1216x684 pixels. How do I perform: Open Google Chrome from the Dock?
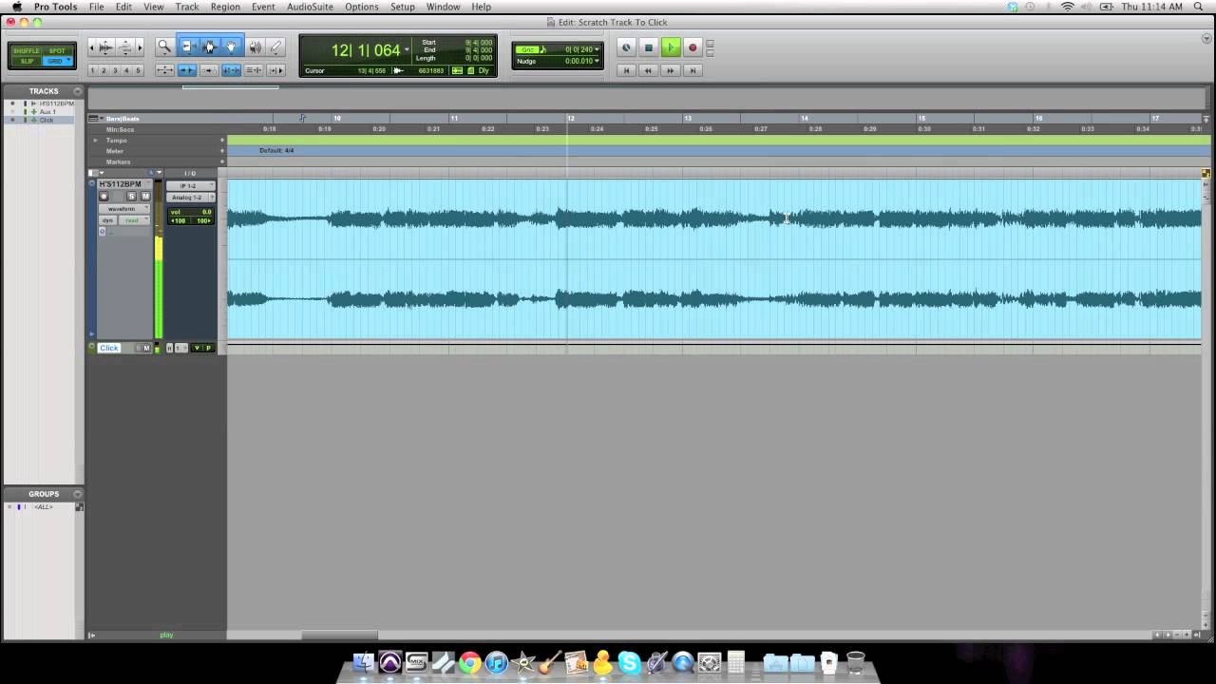[469, 662]
